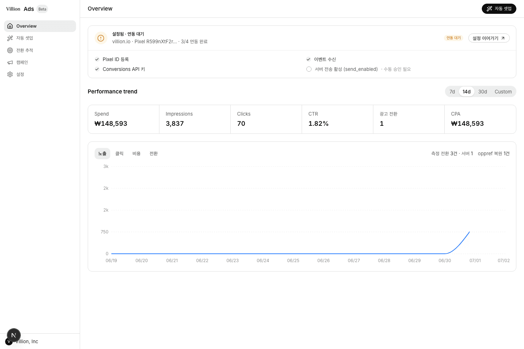Click the 06/25 date on chart axis
524x349 pixels.
tap(293, 261)
